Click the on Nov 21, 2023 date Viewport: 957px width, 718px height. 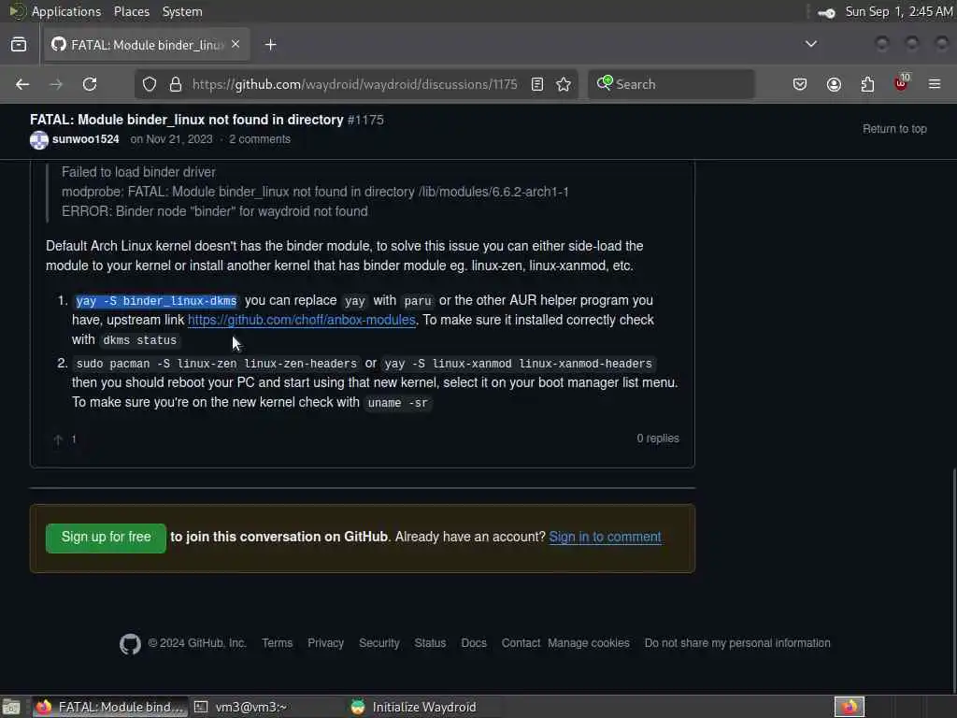[x=172, y=139]
